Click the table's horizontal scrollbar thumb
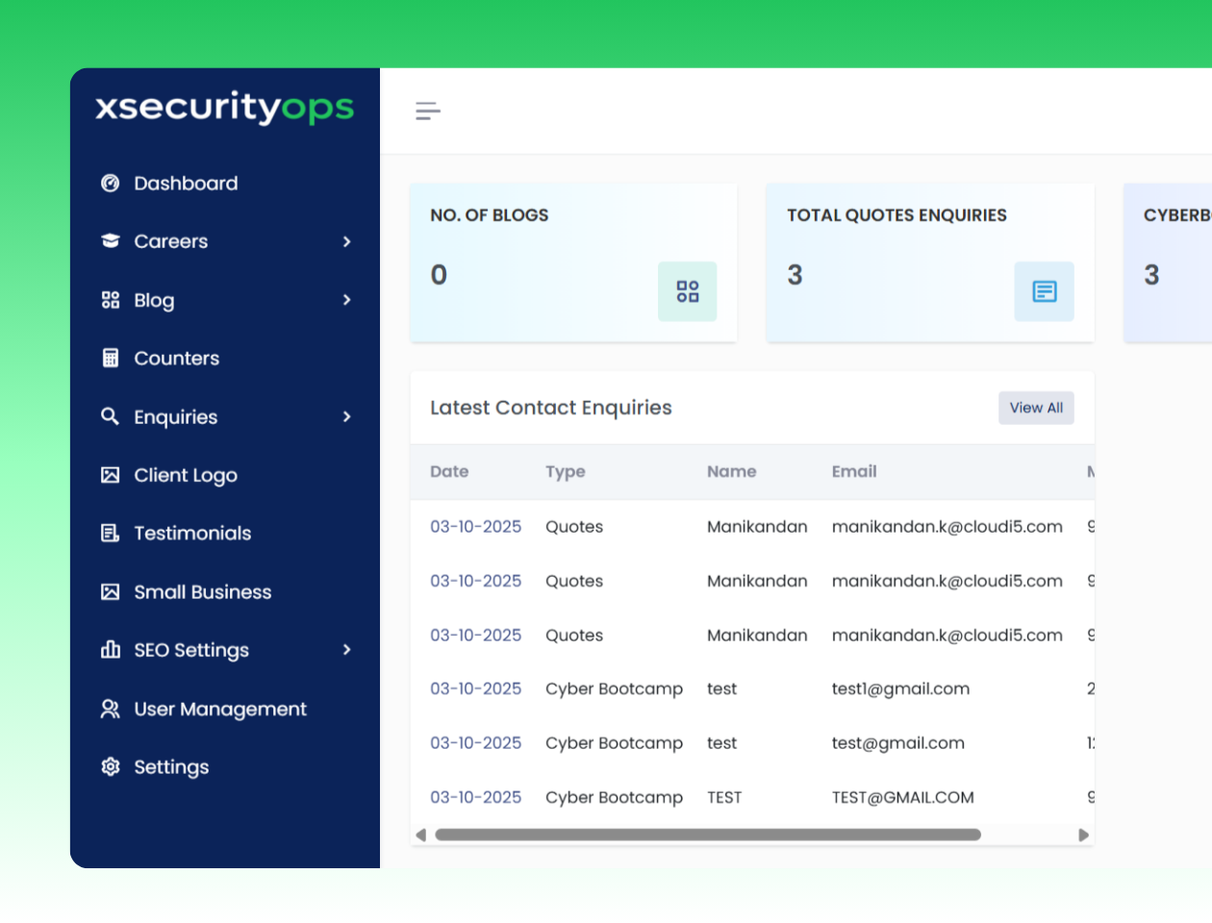This screenshot has width=1212, height=923. [708, 835]
